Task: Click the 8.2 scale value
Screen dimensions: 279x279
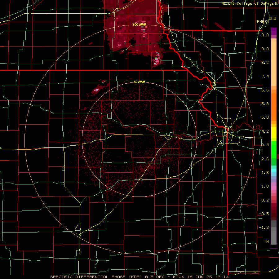Action: pyautogui.click(x=265, y=62)
